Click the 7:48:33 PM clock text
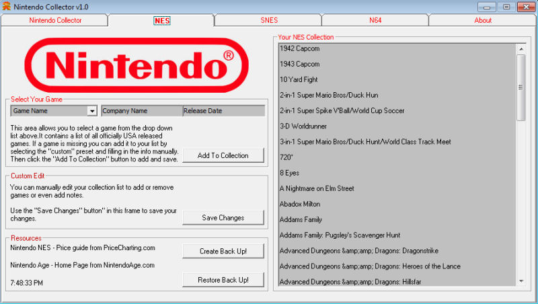Viewport: 538px width, 304px height. (x=26, y=283)
